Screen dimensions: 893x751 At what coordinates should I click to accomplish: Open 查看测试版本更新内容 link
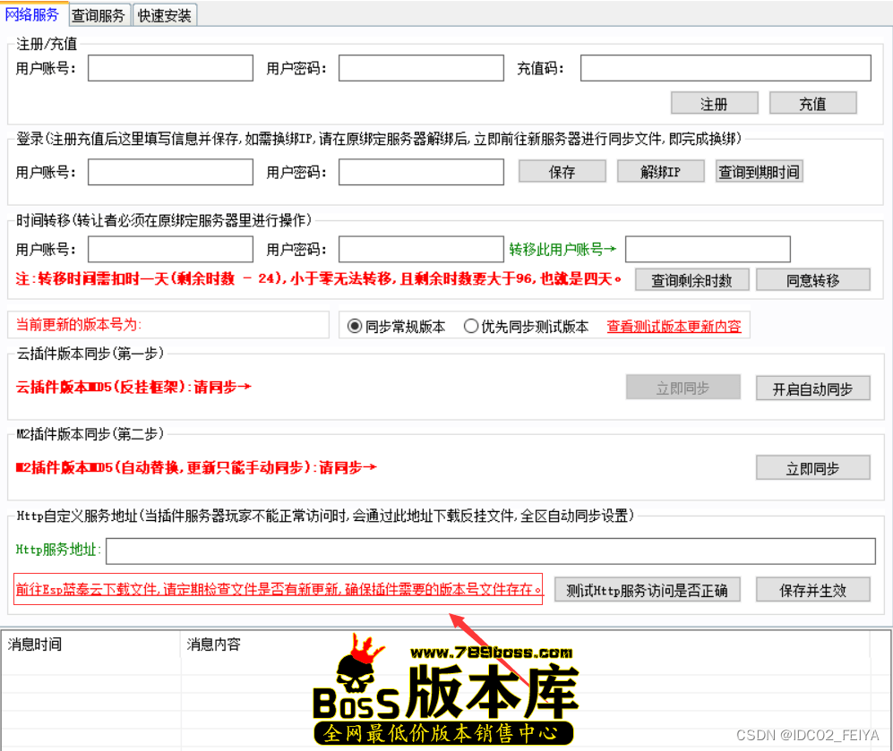pyautogui.click(x=674, y=327)
